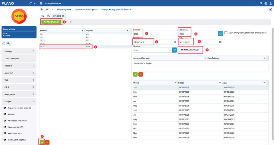Open the Νόμισμα Ευρώ dropdown

153,50
